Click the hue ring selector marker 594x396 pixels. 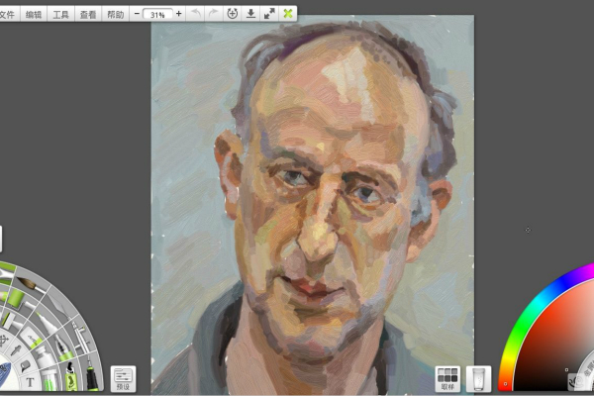(505, 384)
